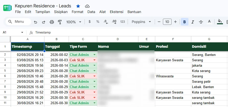Open the Poppins font dropdown
The image size is (228, 107).
pos(141,22)
